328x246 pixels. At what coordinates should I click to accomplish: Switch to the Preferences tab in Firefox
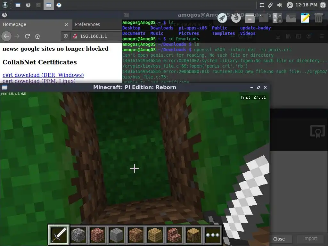pyautogui.click(x=87, y=24)
